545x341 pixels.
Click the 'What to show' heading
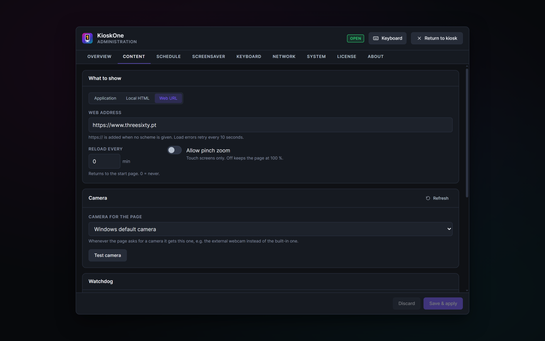pos(105,78)
